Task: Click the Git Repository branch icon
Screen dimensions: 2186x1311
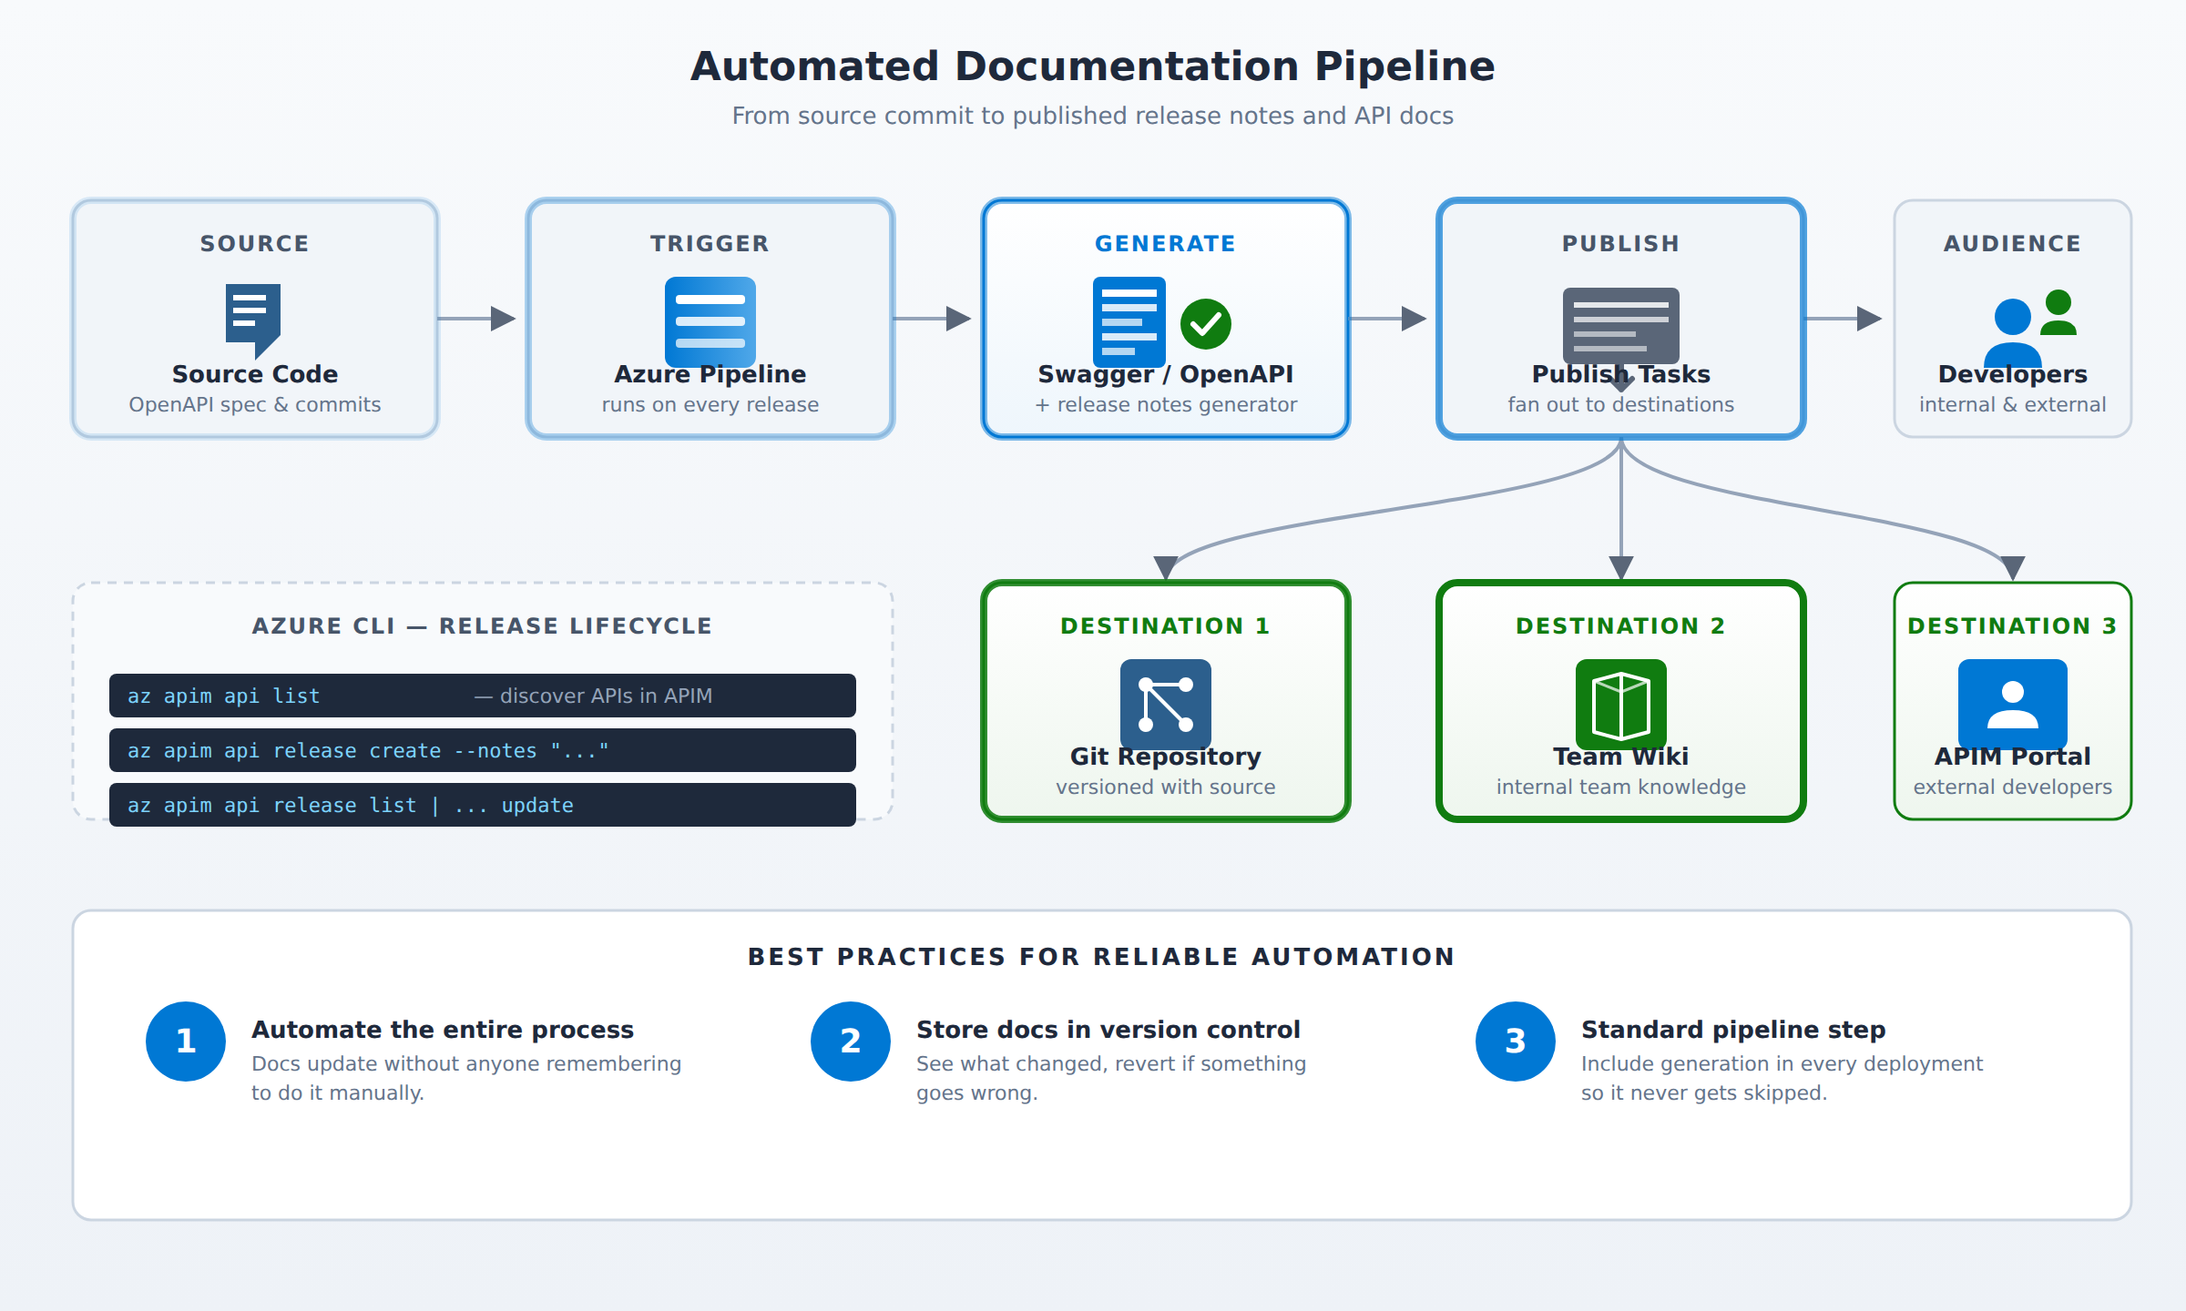Action: [1166, 705]
